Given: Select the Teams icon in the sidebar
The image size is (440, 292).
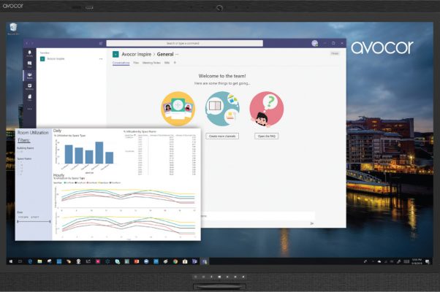Looking at the screenshot, I should click(29, 75).
